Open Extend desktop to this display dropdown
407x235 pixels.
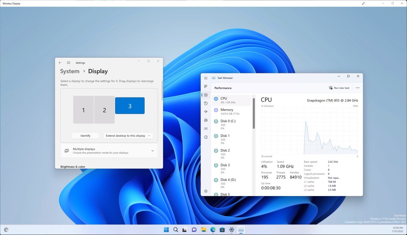click(128, 136)
